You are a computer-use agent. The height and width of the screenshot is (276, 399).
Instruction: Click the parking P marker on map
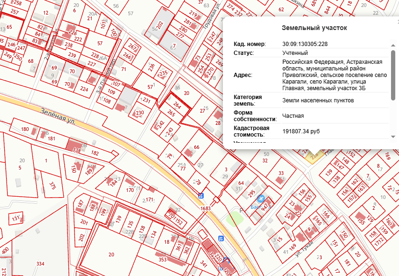(241, 211)
